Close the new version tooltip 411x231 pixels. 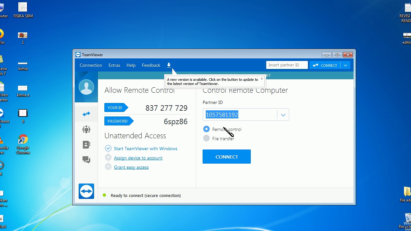(x=262, y=79)
